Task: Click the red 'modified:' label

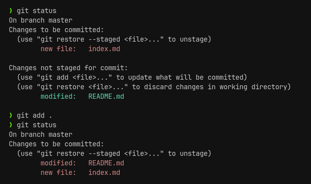Action: (x=58, y=163)
